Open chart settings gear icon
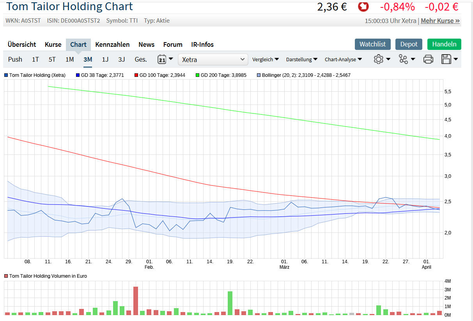 [378, 59]
